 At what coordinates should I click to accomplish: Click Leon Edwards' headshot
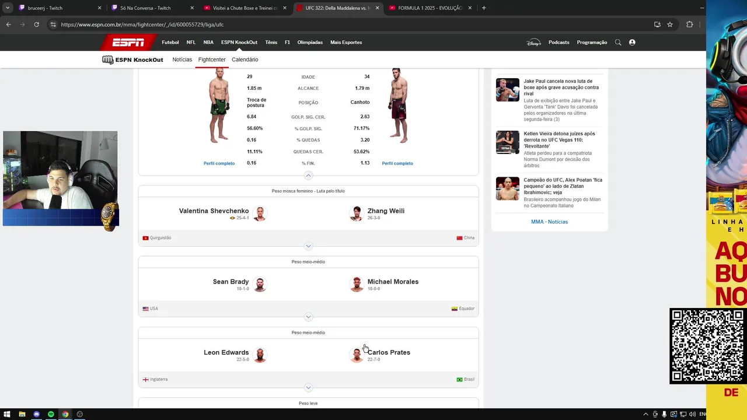coord(260,355)
